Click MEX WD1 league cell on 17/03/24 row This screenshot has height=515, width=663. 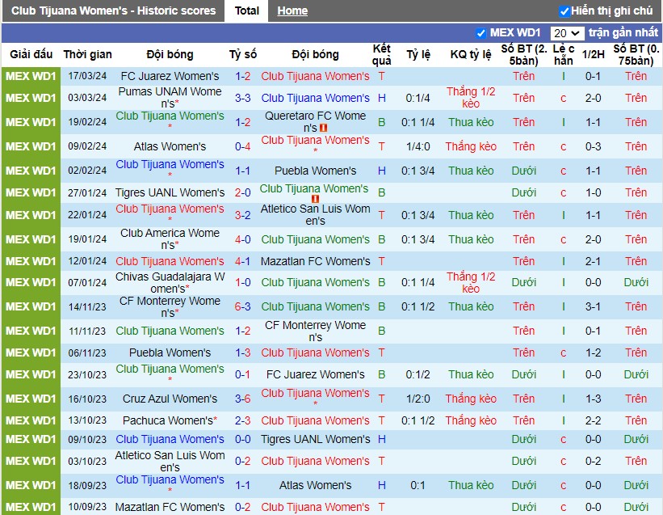(31, 76)
